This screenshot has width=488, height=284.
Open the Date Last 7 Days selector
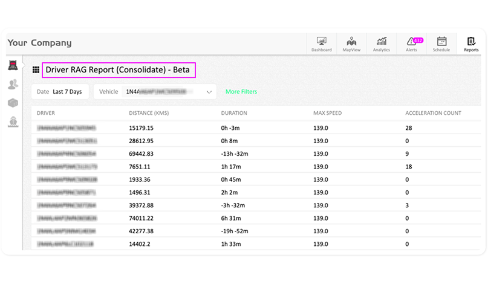(60, 92)
